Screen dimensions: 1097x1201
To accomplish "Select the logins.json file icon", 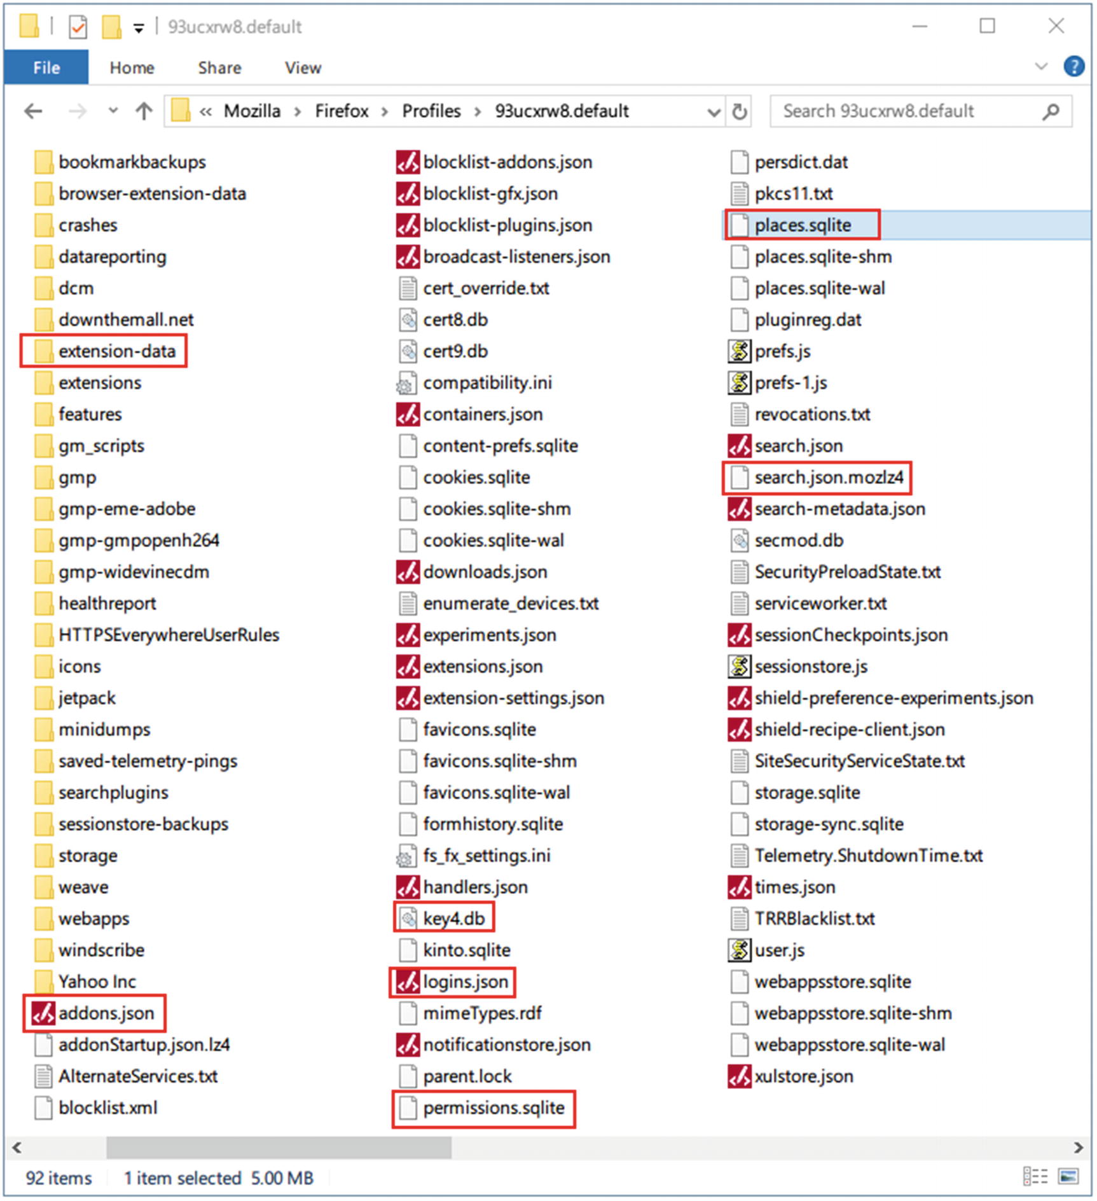I will pyautogui.click(x=408, y=982).
